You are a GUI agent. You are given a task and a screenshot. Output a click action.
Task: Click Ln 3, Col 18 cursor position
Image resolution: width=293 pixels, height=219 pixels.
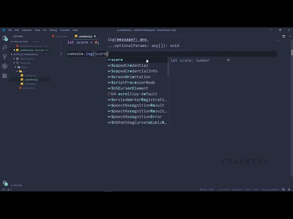tap(223, 190)
